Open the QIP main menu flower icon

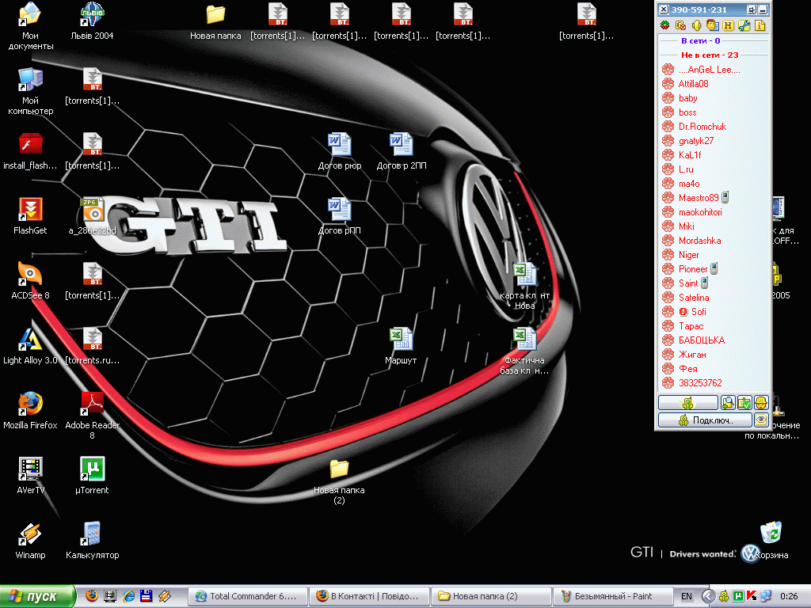click(x=665, y=25)
